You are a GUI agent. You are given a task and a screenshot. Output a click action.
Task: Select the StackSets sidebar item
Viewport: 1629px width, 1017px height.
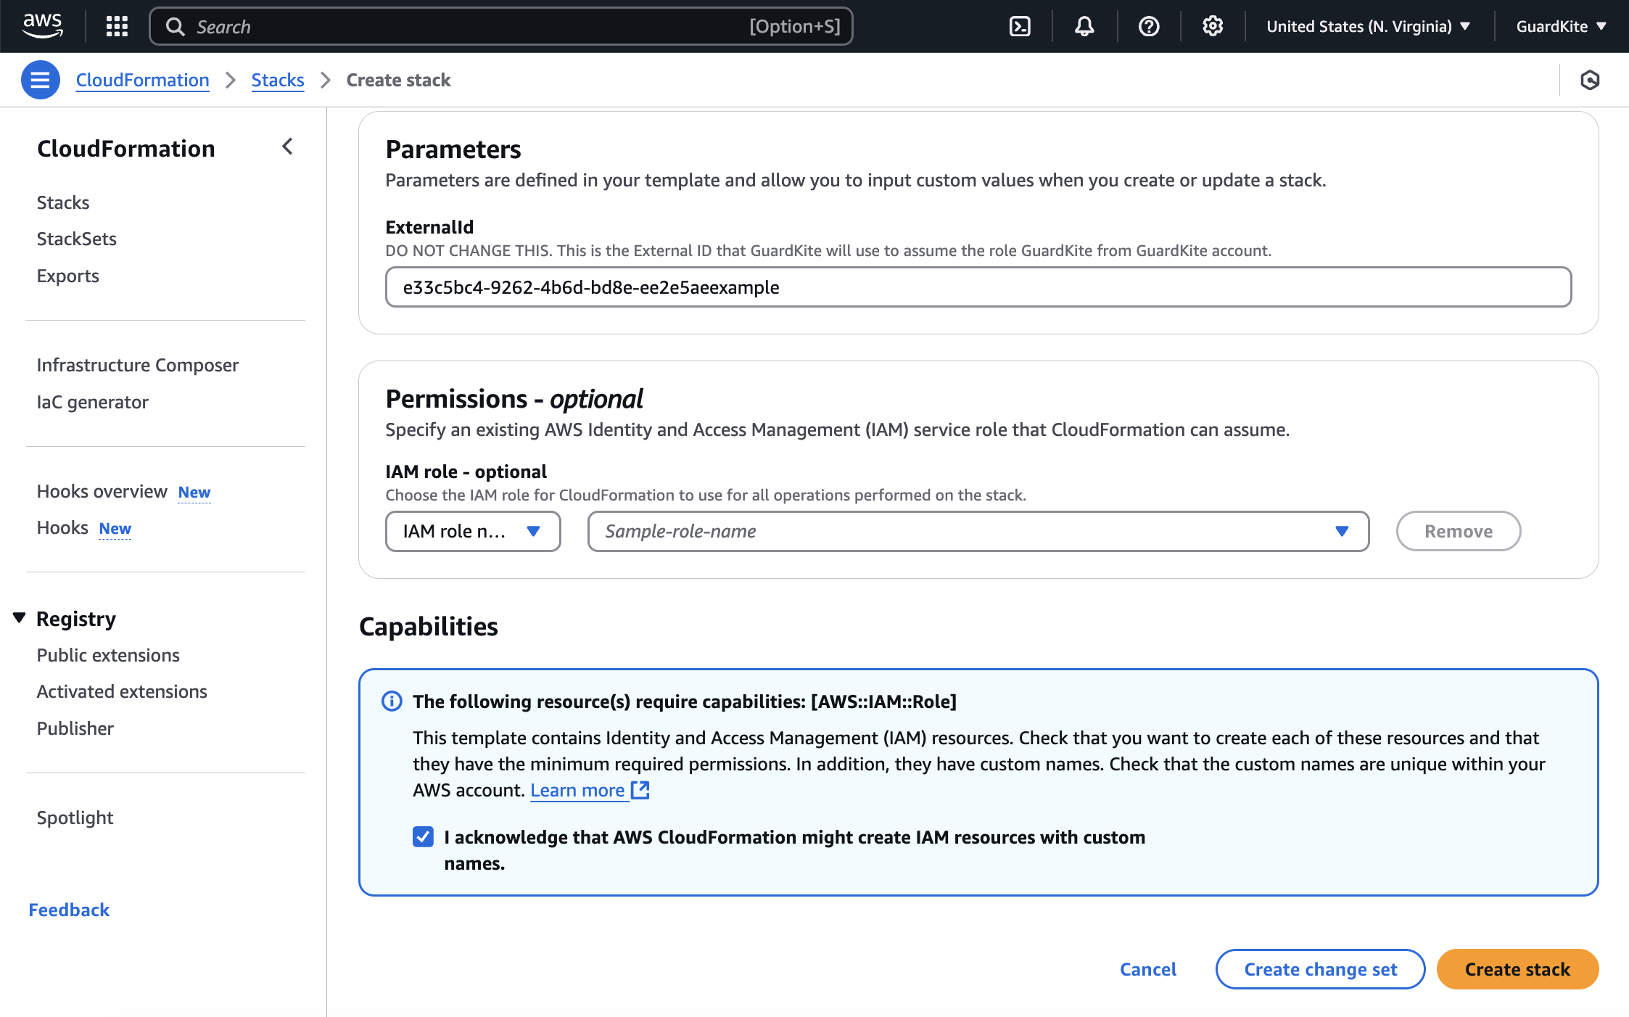click(x=76, y=238)
